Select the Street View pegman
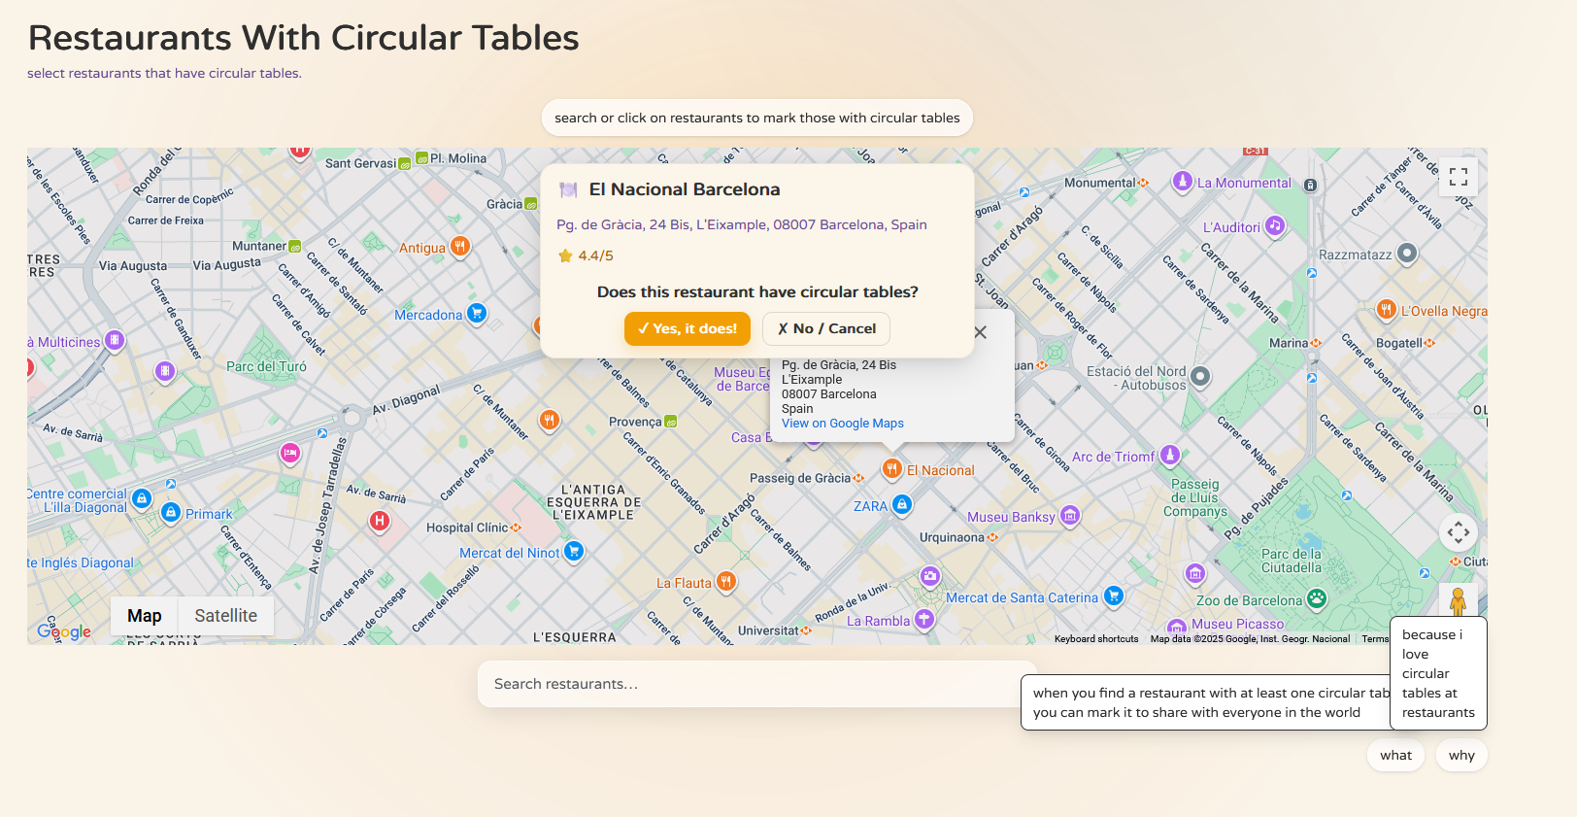 (1458, 601)
